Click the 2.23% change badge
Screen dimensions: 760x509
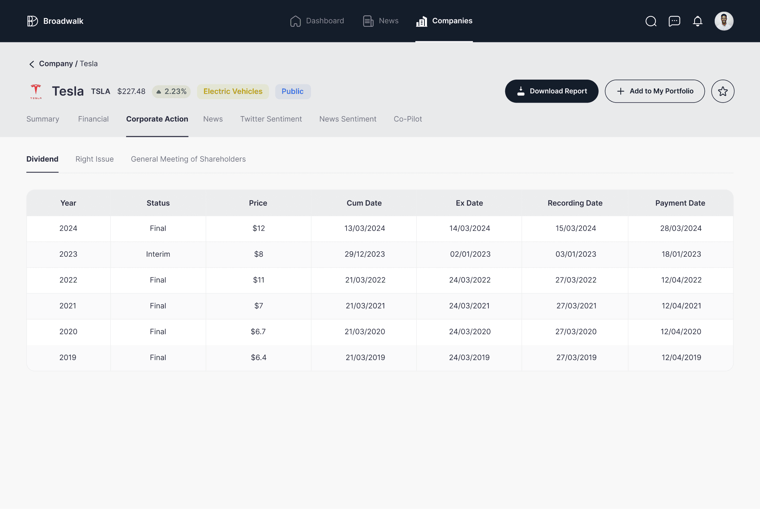[x=171, y=92]
